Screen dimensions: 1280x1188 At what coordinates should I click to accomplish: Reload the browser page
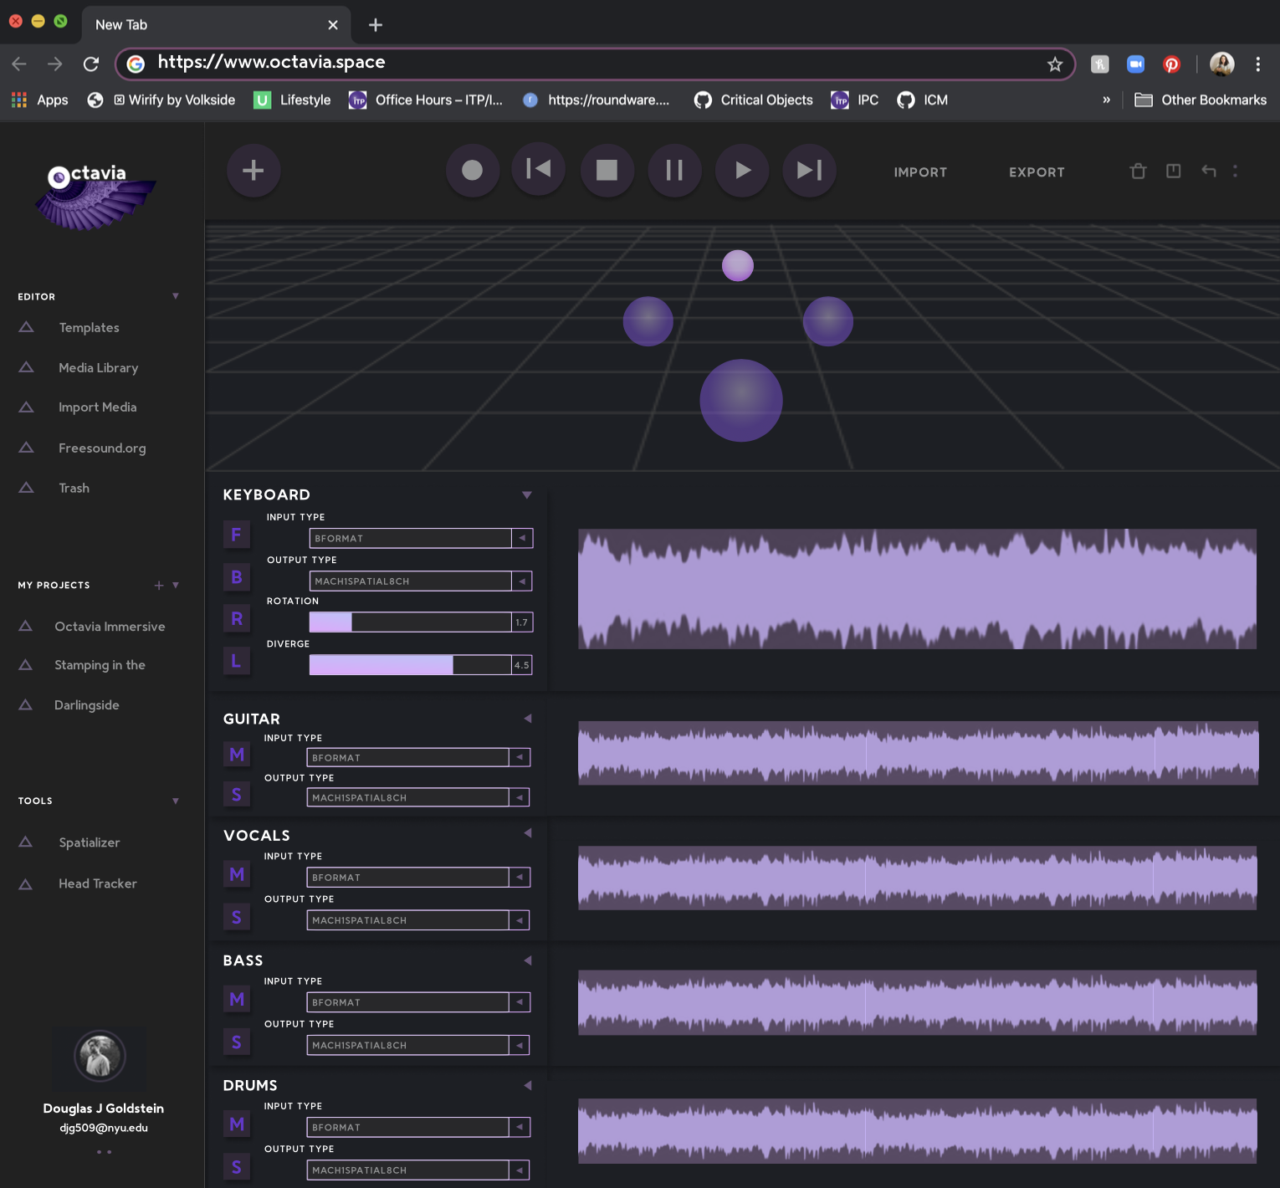coord(91,64)
